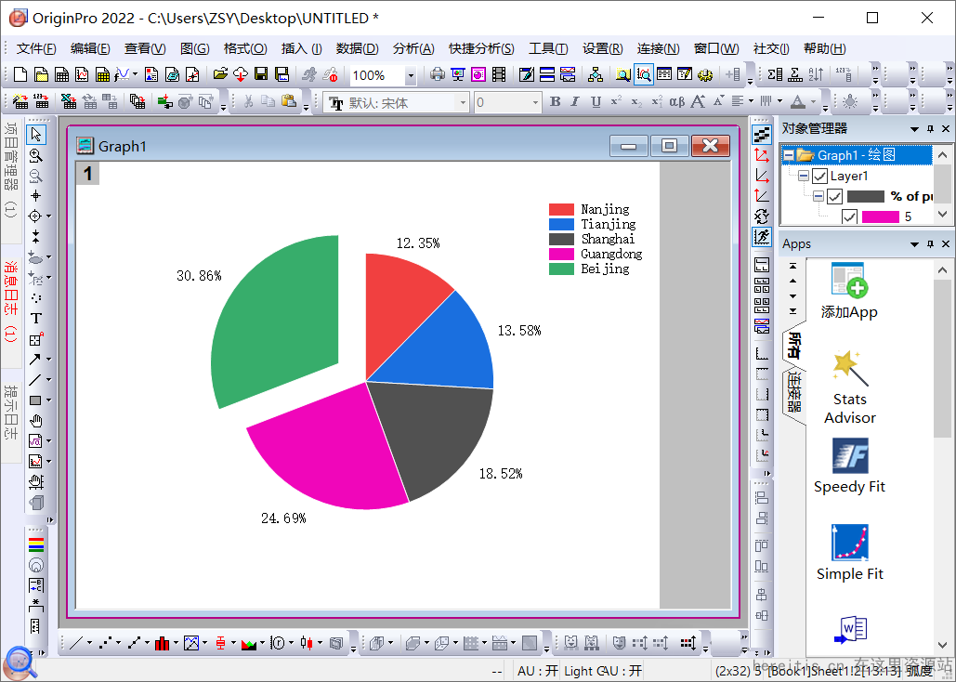Select the Pointer tool in left toolbar

tap(36, 134)
